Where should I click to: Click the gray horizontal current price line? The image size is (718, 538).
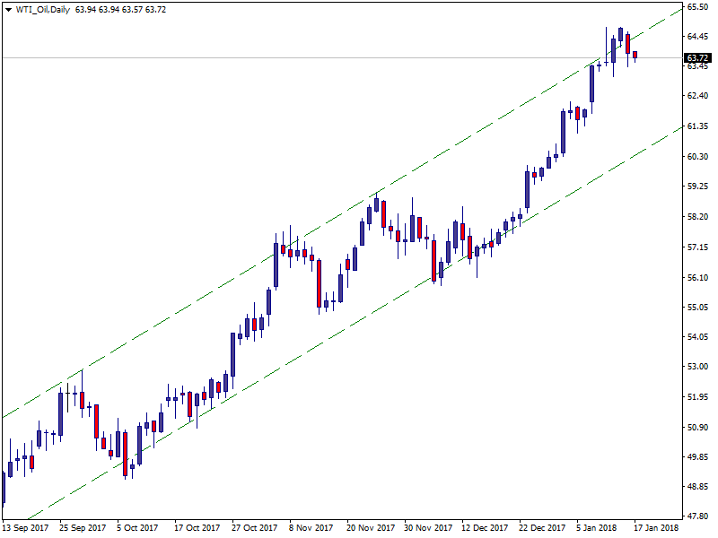click(269, 58)
